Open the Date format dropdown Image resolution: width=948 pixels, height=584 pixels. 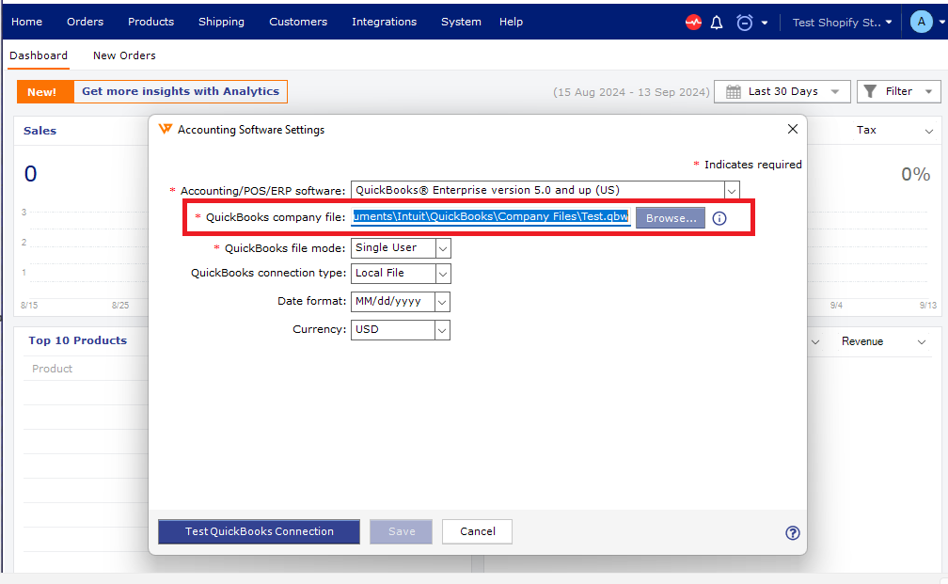pos(401,301)
